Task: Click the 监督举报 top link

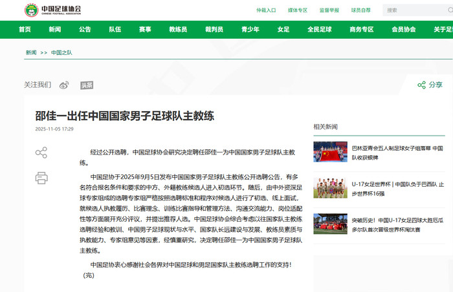Action: click(329, 10)
